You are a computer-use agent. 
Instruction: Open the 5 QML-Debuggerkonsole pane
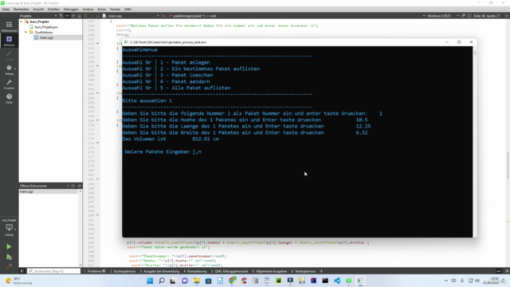click(229, 271)
